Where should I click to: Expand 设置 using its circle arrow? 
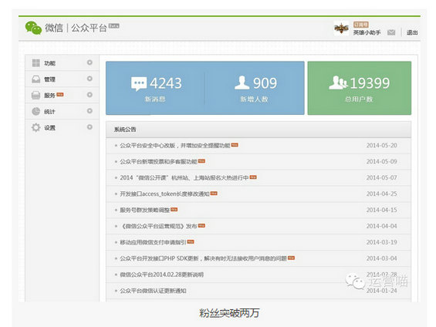90,127
